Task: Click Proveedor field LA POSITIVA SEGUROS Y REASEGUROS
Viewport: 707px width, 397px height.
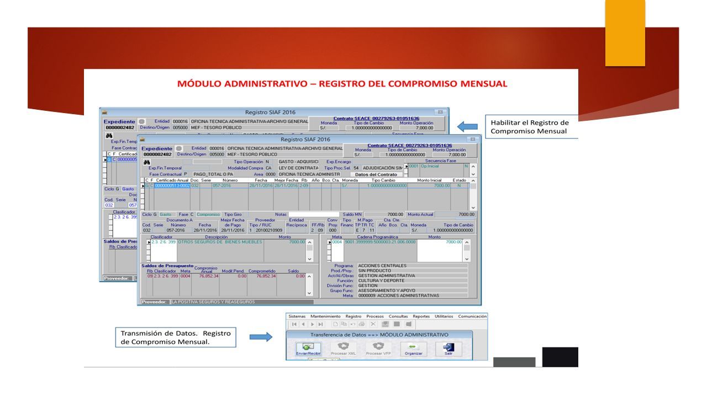Action: tap(242, 302)
